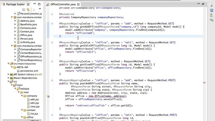Image resolution: width=215 pixels, height=121 pixels.
Task: Select view folder in tree
Action: pos(26,92)
